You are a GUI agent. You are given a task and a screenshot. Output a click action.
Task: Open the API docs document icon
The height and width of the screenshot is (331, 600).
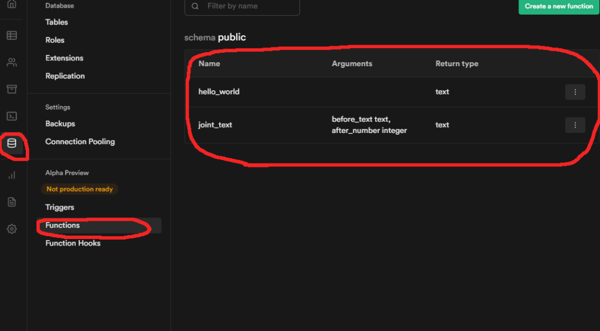12,202
